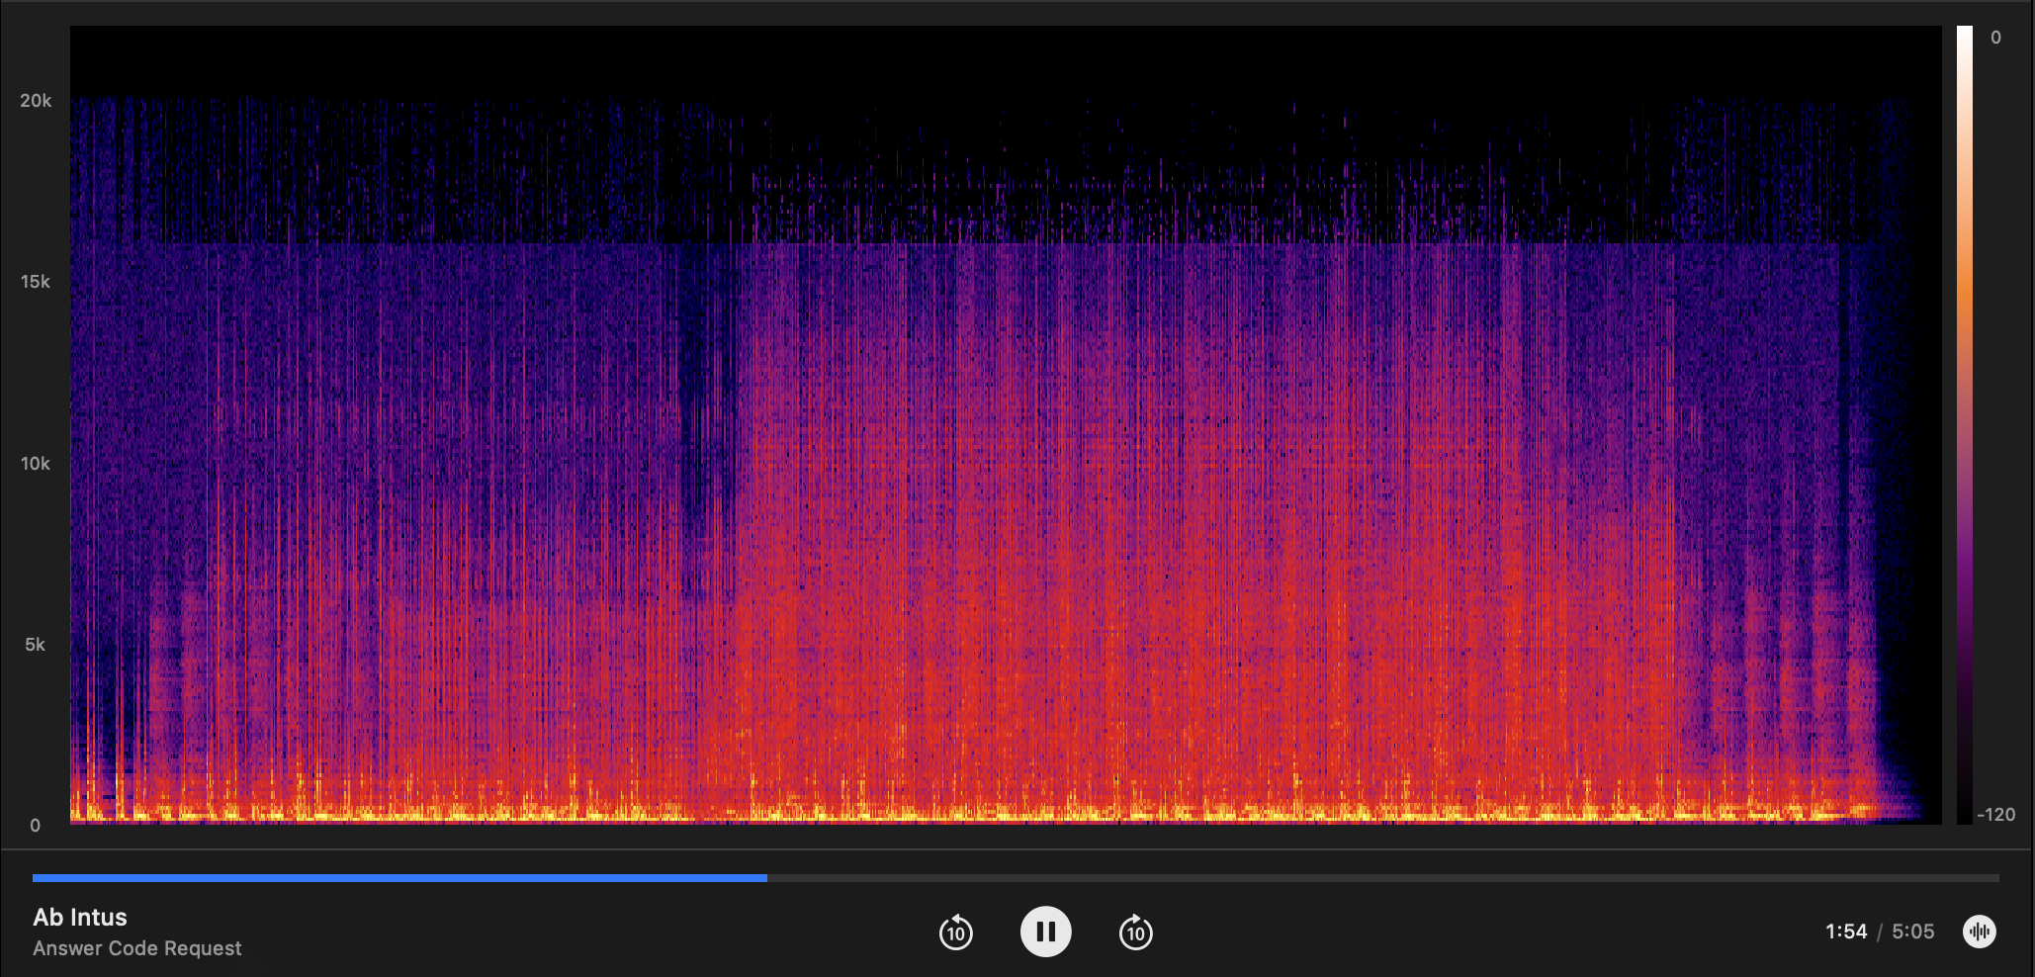Click the 0 dB label on color scale
2035x977 pixels.
(x=1993, y=38)
